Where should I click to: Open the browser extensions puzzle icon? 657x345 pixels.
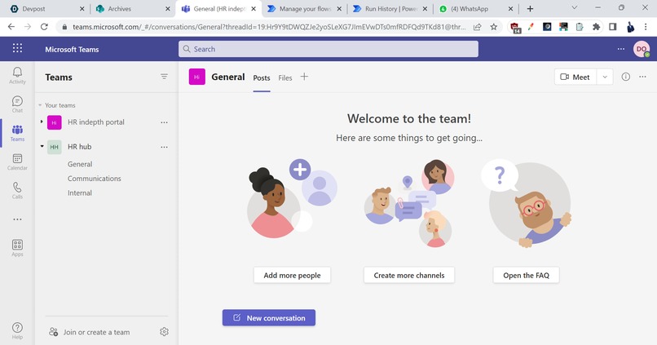tap(596, 27)
